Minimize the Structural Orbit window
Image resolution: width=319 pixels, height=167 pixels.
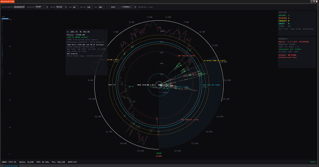click(x=312, y=1)
